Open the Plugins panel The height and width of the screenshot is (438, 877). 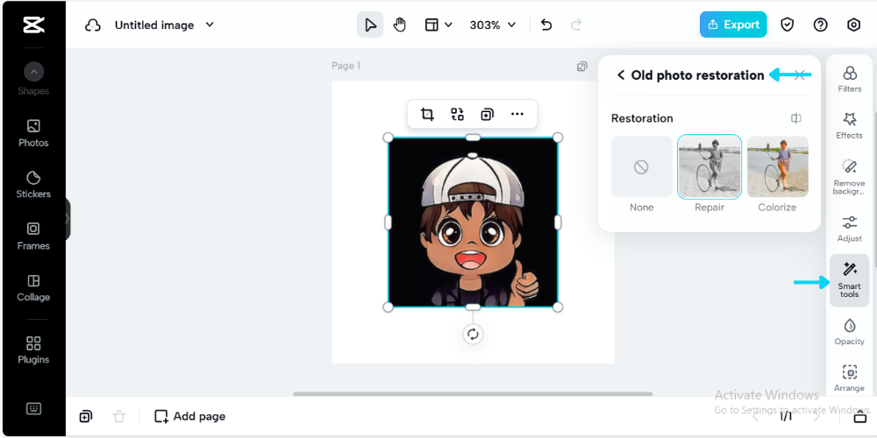click(x=33, y=350)
